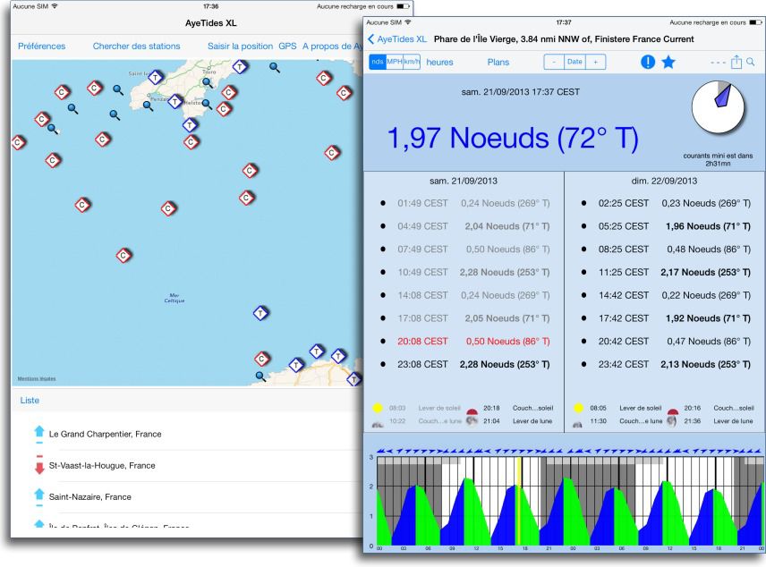This screenshot has height=567, width=766.
Task: Tap the sam. 21/09/2013 column header
Action: [464, 181]
